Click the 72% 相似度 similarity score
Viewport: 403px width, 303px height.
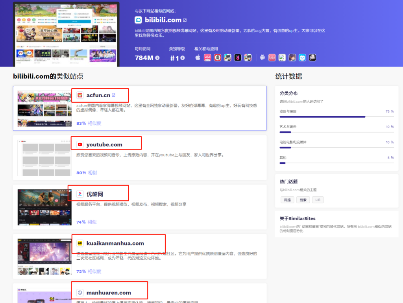point(89,272)
